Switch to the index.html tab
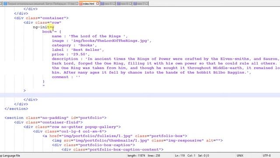 89,4
